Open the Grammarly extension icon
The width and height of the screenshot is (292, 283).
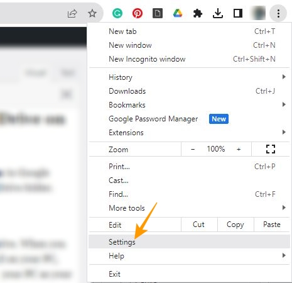click(117, 14)
